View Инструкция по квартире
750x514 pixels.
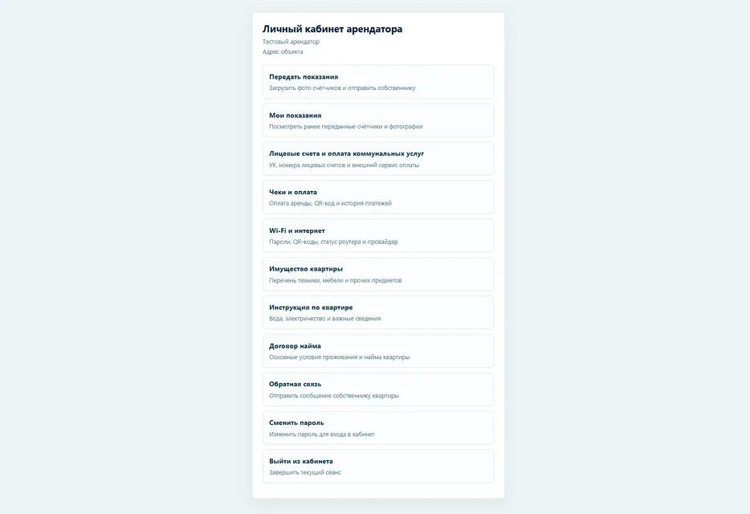[378, 312]
